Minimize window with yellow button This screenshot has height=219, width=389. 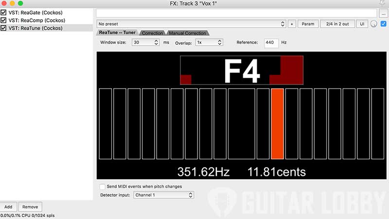[x=12, y=3]
